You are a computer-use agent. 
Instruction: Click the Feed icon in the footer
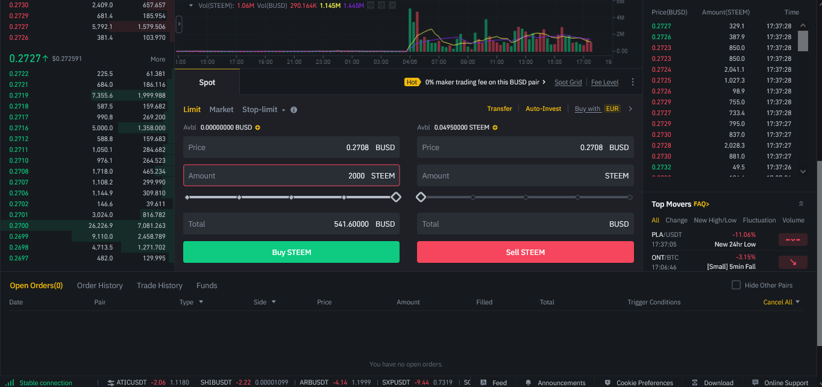(x=484, y=383)
